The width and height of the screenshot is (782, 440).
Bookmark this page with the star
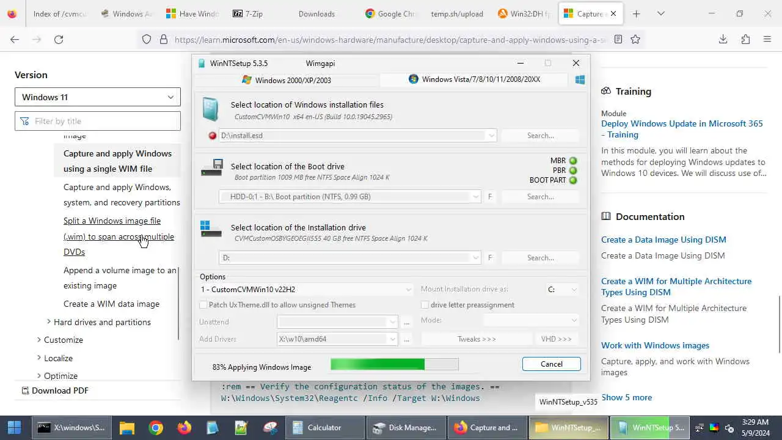coord(635,39)
